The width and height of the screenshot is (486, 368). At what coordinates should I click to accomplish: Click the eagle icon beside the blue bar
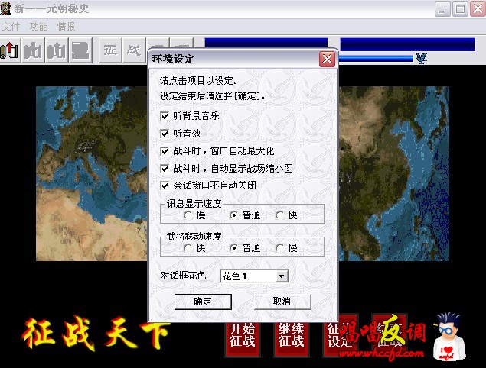coord(421,57)
